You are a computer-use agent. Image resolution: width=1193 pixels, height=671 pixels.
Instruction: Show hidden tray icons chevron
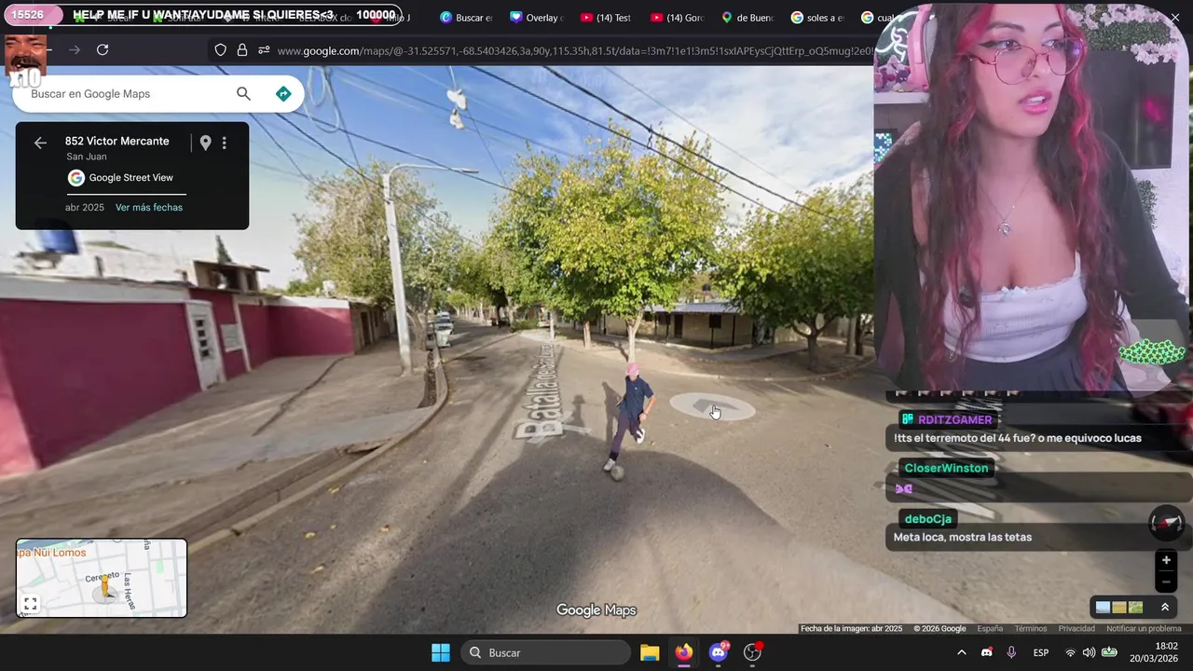click(962, 652)
